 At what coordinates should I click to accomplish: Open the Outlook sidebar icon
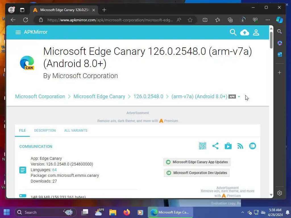pos(280,54)
